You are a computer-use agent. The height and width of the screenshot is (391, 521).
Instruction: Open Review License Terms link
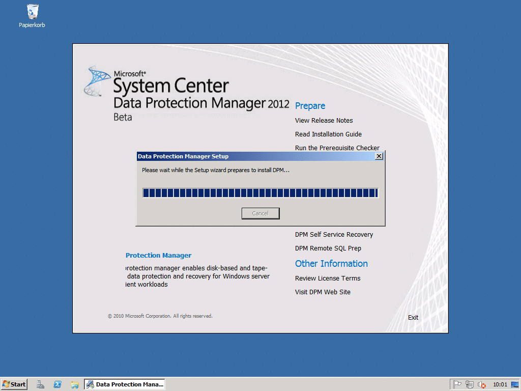click(327, 278)
